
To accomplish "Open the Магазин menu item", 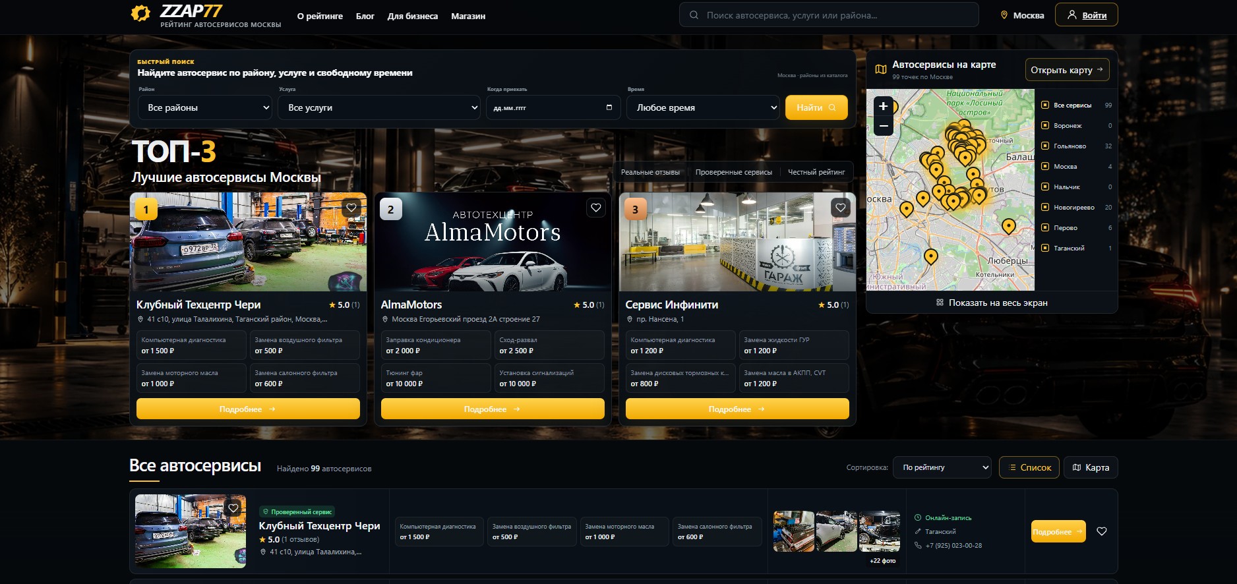I will pos(468,16).
